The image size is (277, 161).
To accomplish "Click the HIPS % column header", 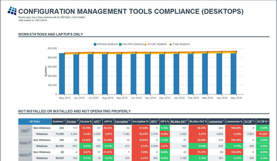I will point(165,121).
